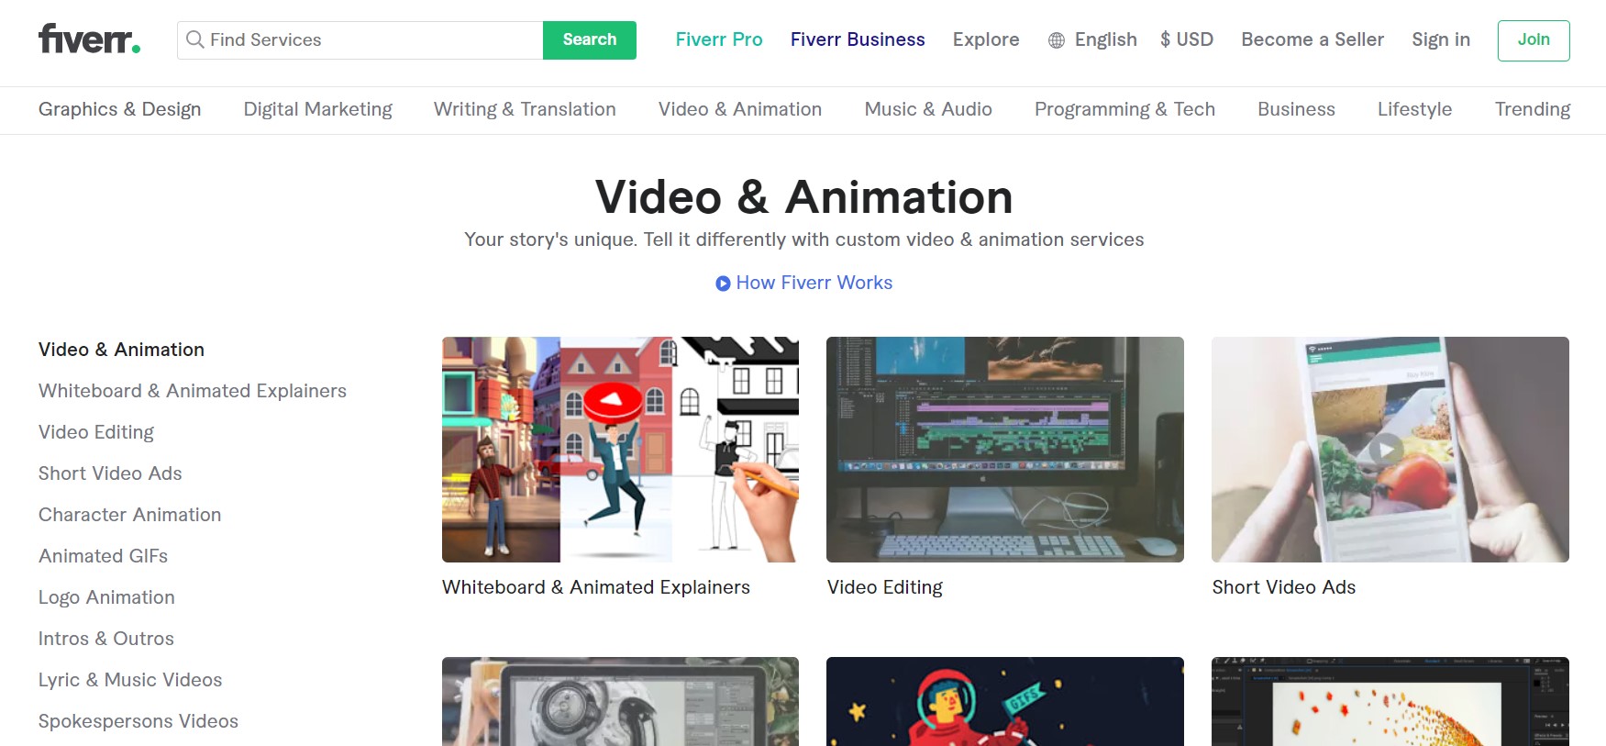Click the magnifier icon in search box
The image size is (1606, 746).
pyautogui.click(x=194, y=39)
